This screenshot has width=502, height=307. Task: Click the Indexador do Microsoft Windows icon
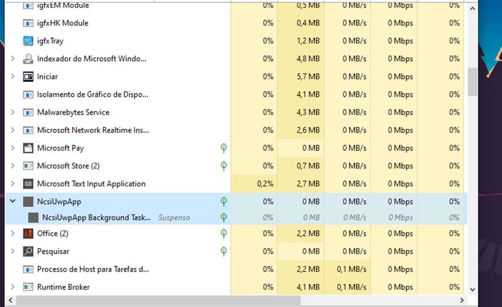click(28, 59)
